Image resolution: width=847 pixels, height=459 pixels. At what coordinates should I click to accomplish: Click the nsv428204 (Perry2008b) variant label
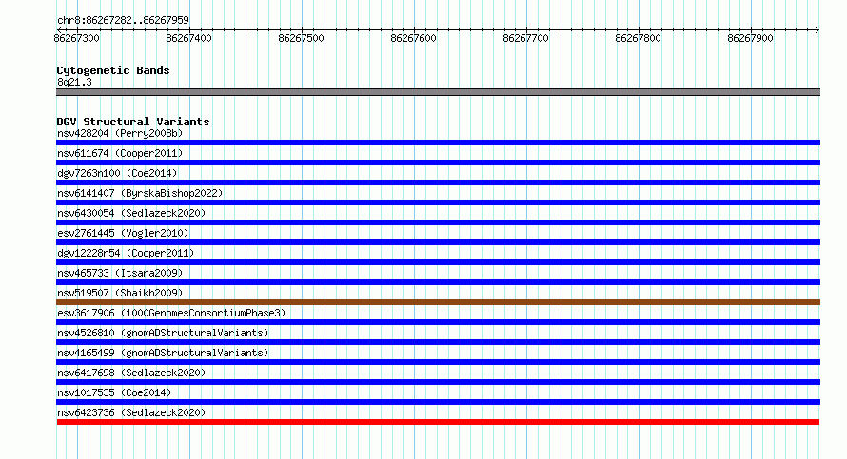(120, 133)
